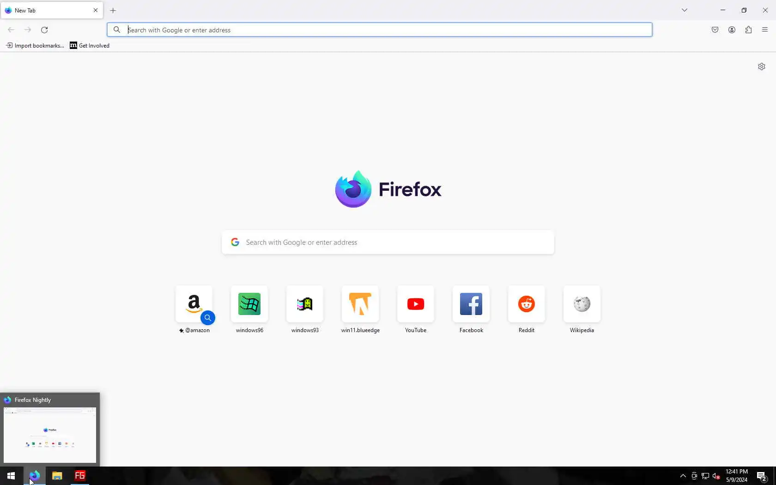The width and height of the screenshot is (776, 485).
Task: Focus the address bar field
Action: point(380,30)
